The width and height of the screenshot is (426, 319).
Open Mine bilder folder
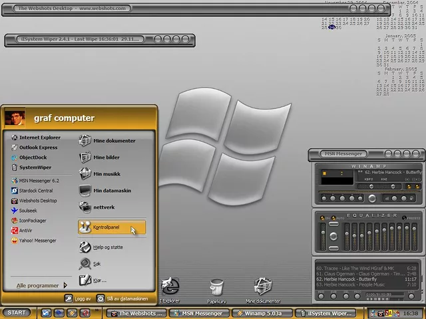coord(99,158)
